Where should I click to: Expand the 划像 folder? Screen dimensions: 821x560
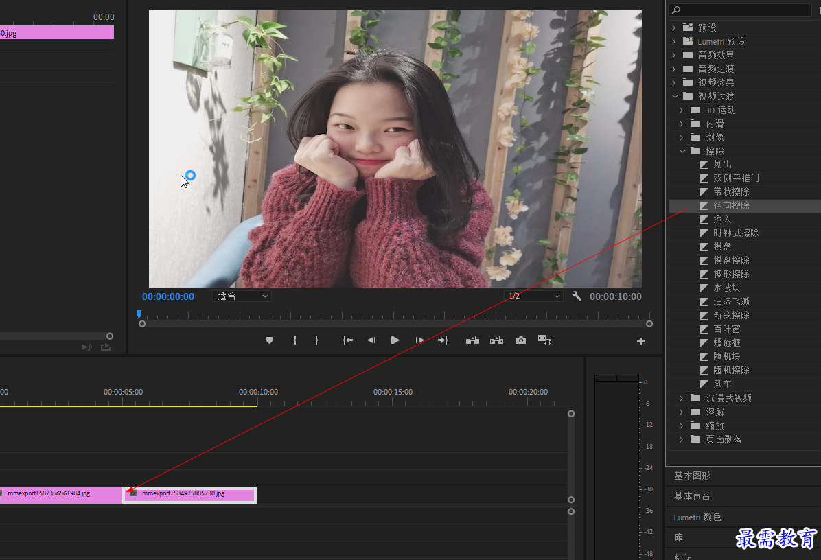coord(682,137)
